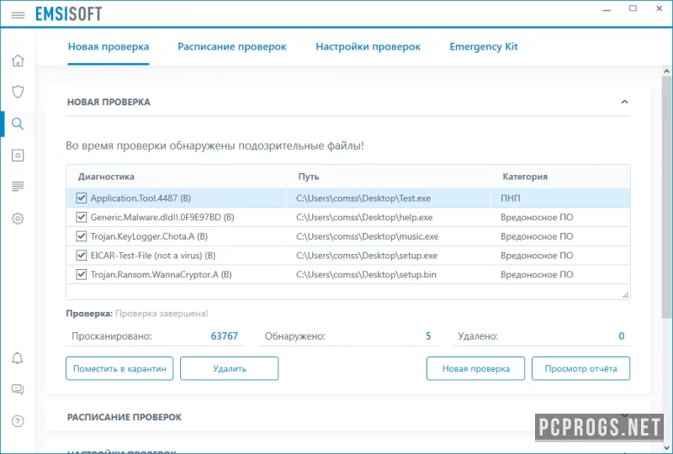This screenshot has height=454, width=673.
Task: Select path C:\Users\comss\Desktop\music.exe
Action: coord(367,236)
